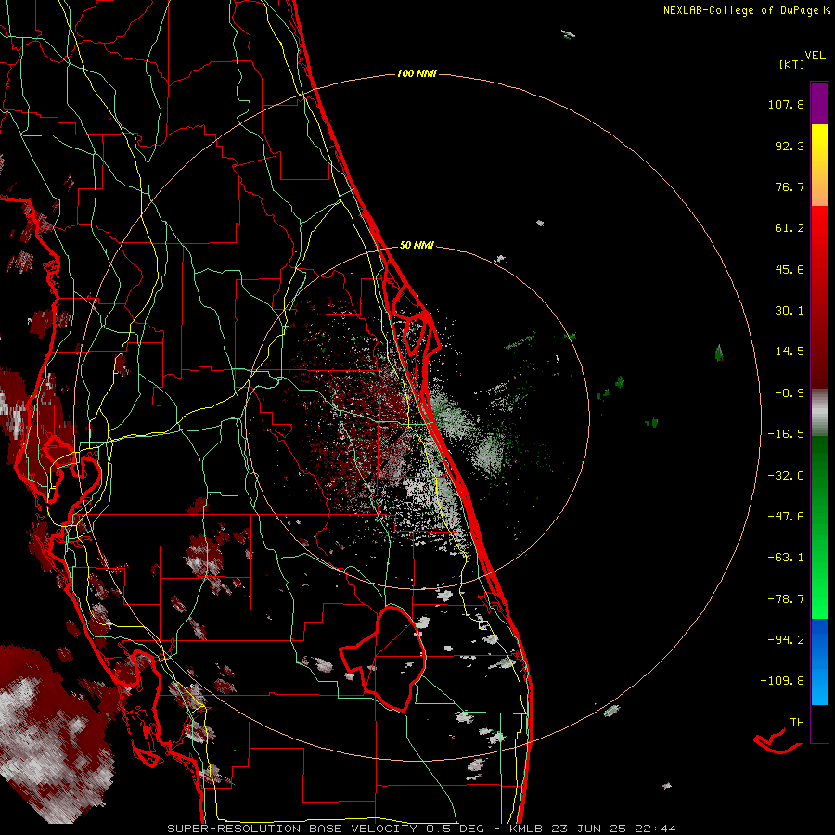Click the -63.1 scale value
The height and width of the screenshot is (835, 835).
(786, 558)
